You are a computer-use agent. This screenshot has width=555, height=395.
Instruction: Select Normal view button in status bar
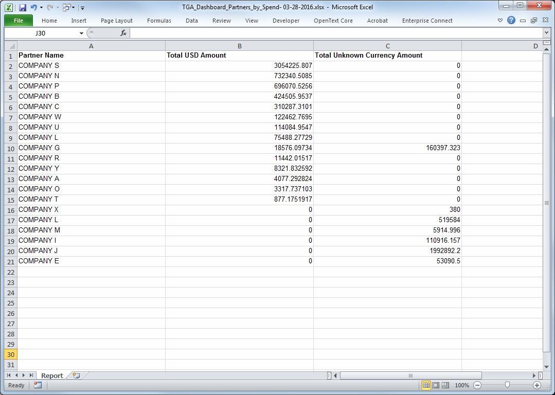click(426, 385)
